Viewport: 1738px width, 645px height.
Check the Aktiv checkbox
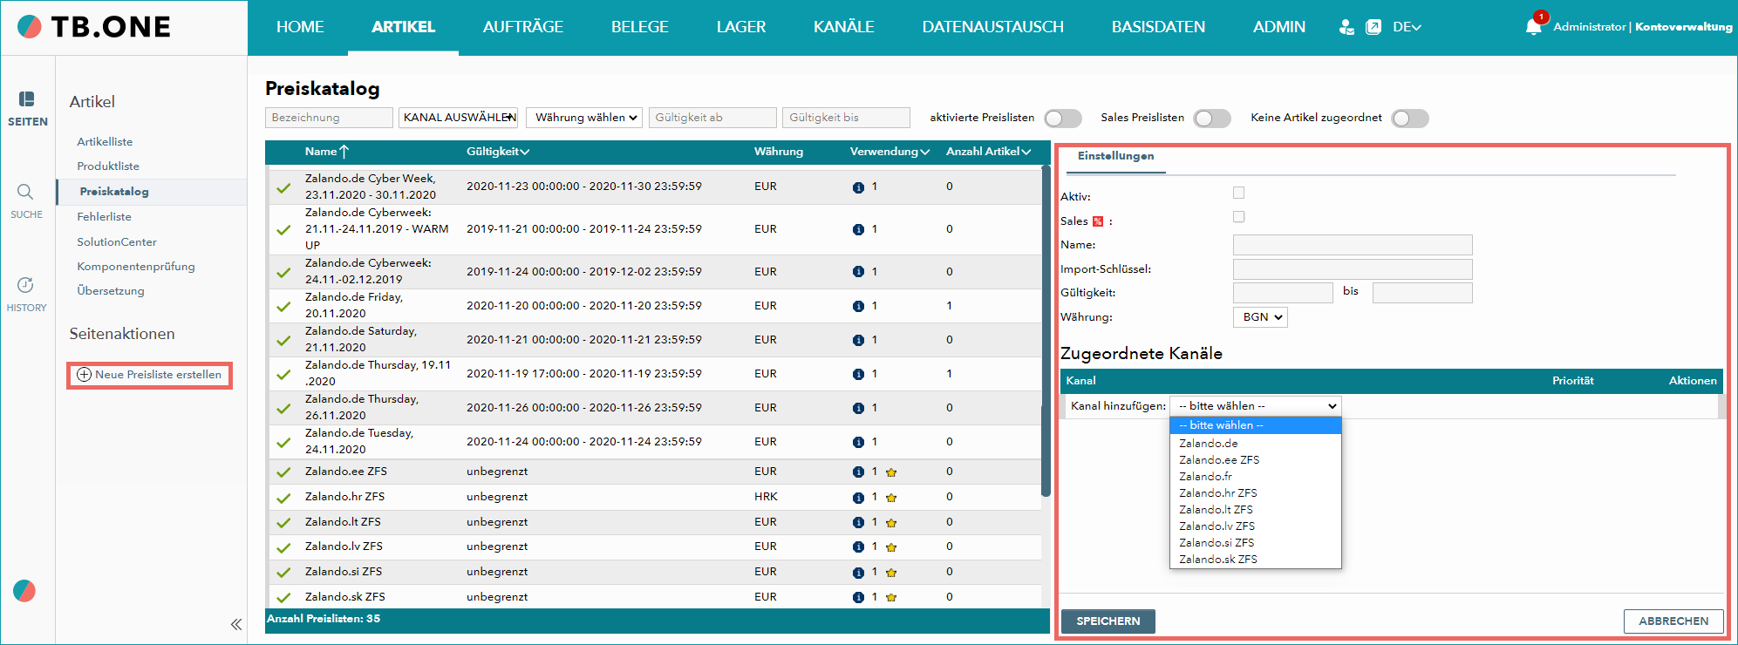coord(1238,193)
